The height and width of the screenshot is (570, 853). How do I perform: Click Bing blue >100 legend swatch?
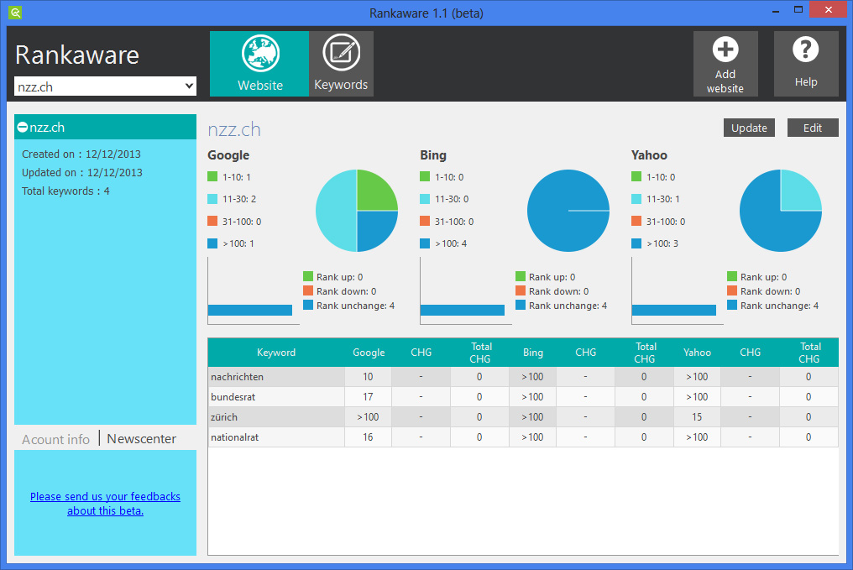425,243
